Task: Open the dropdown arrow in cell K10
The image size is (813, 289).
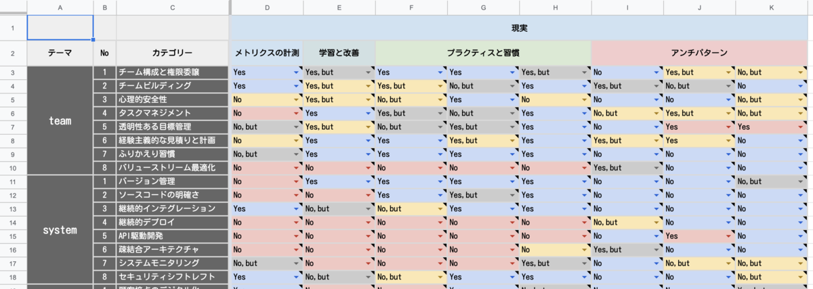Action: click(801, 167)
